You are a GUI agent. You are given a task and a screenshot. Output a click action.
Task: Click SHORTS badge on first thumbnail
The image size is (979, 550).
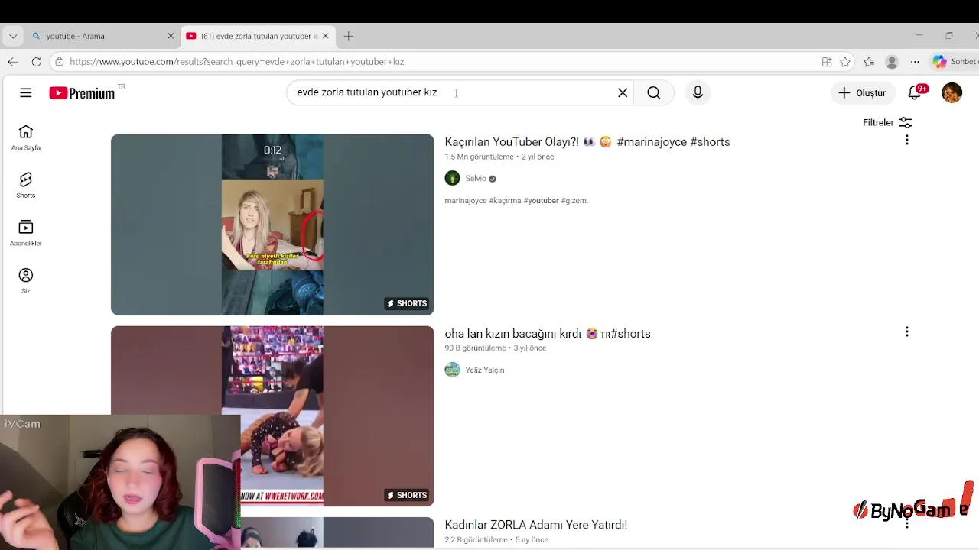[x=407, y=303]
